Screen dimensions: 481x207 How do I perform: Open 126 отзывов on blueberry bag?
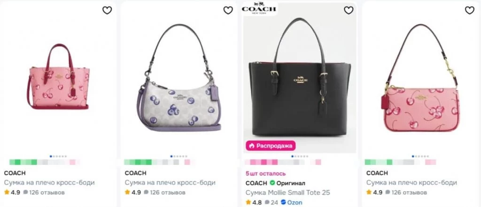165,192
